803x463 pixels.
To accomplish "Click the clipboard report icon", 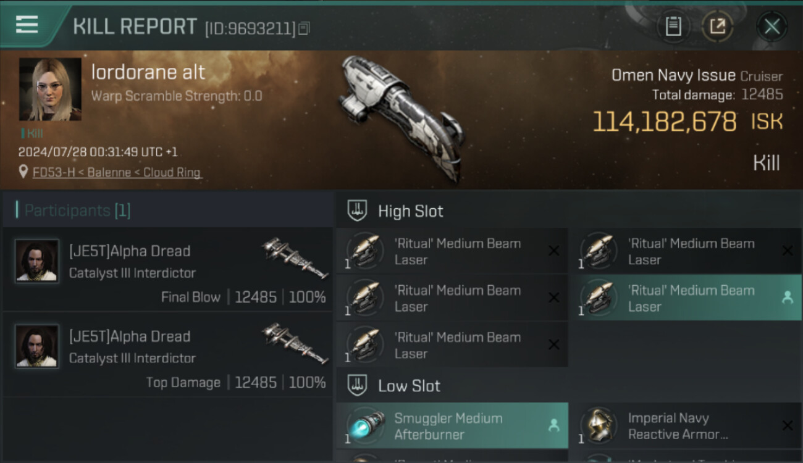I will coord(673,27).
